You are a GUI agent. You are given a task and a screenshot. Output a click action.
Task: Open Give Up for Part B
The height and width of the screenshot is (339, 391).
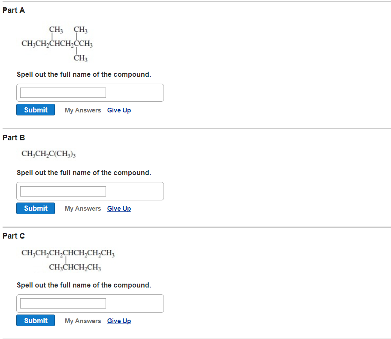(118, 208)
